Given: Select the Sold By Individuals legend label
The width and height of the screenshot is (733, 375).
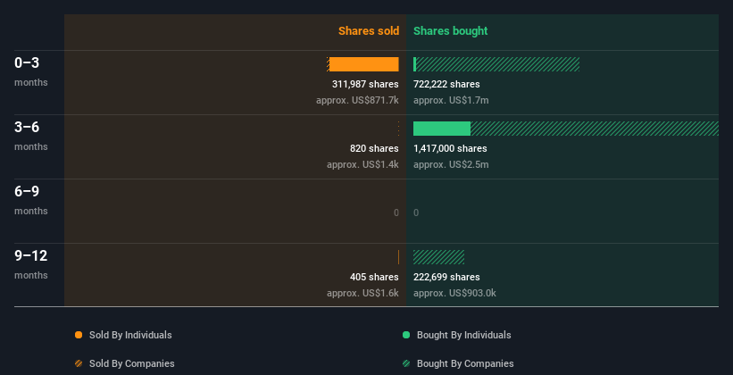Looking at the screenshot, I should coord(130,335).
